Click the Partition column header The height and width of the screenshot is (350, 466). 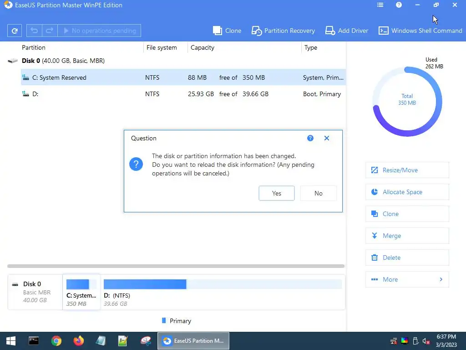[34, 47]
